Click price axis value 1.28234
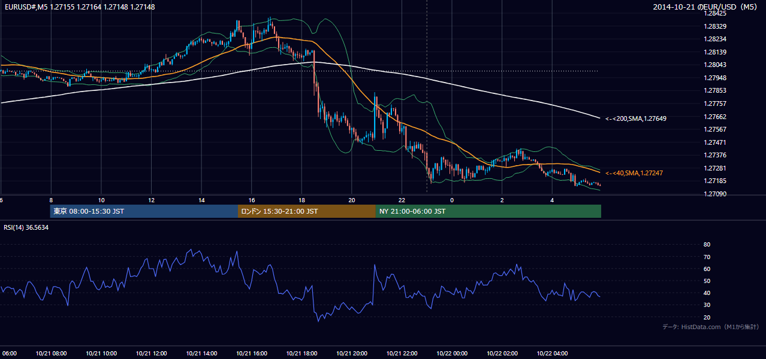The image size is (766, 359). tap(714, 39)
